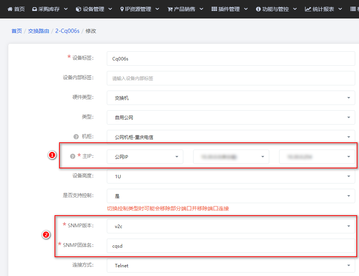Screen dimensions: 359x276
Task: Click 首页 breadcrumb link
Action: pyautogui.click(x=17, y=31)
